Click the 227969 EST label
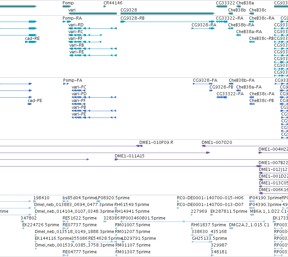Viewport: 288px width, 257px height. pos(199,211)
